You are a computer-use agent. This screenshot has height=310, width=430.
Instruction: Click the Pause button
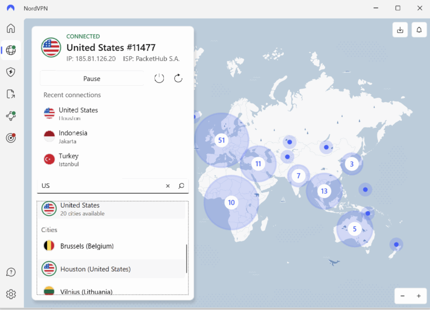[92, 79]
